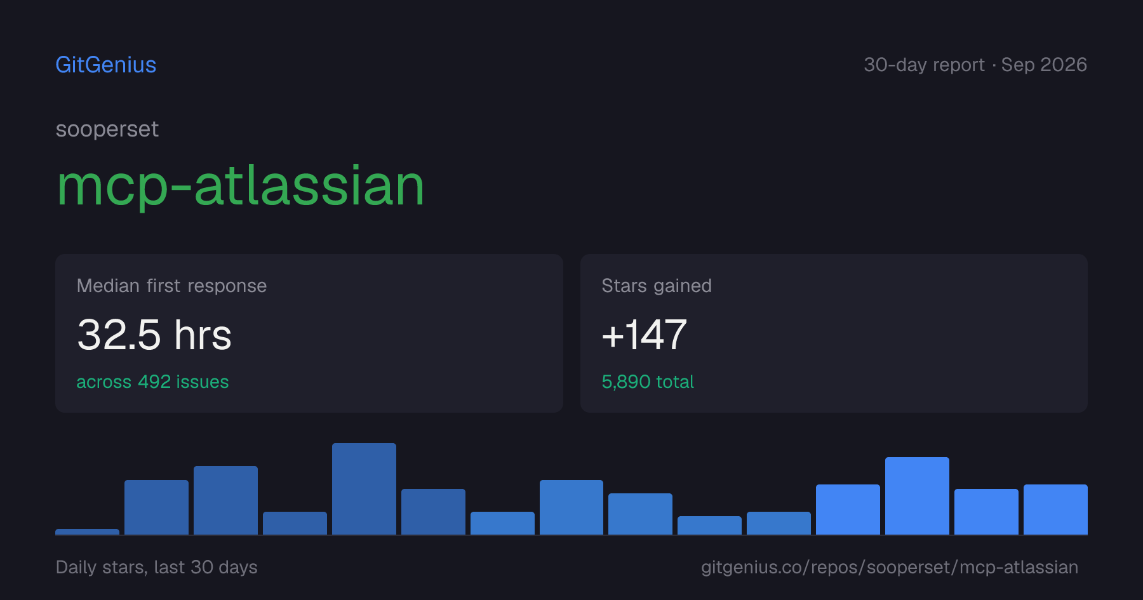Open the Median first response card

309,333
